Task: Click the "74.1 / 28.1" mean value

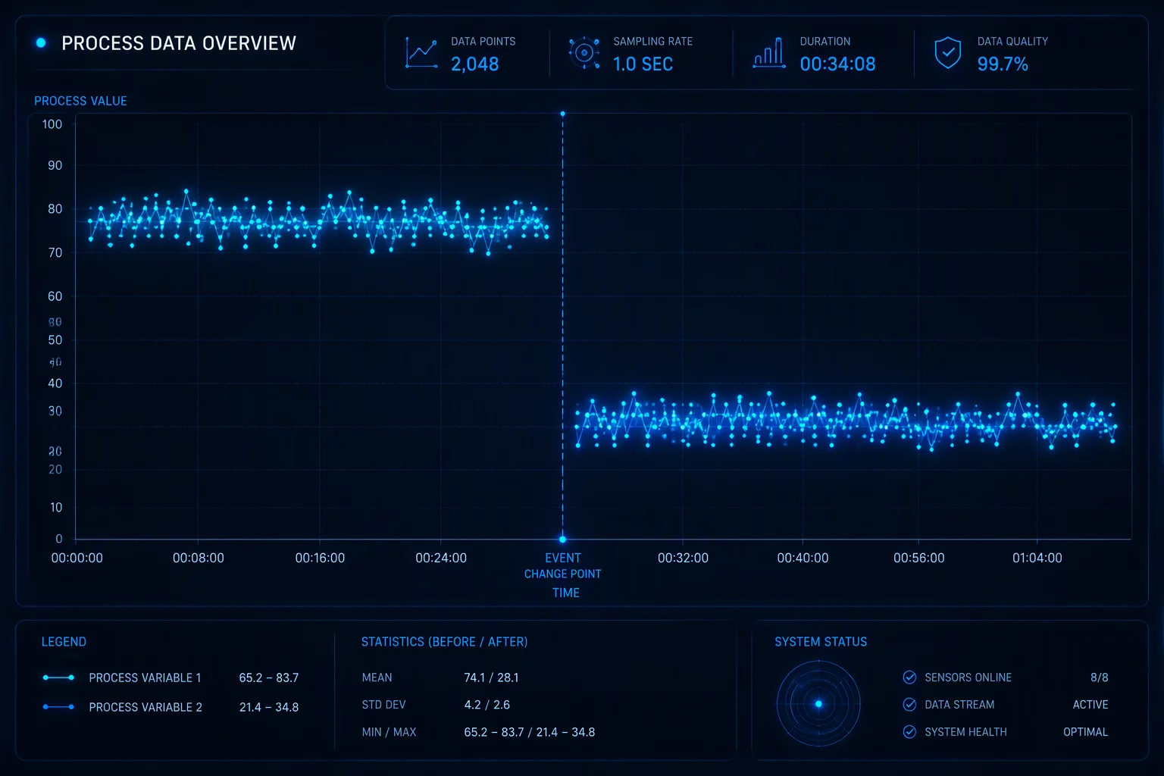Action: click(491, 677)
